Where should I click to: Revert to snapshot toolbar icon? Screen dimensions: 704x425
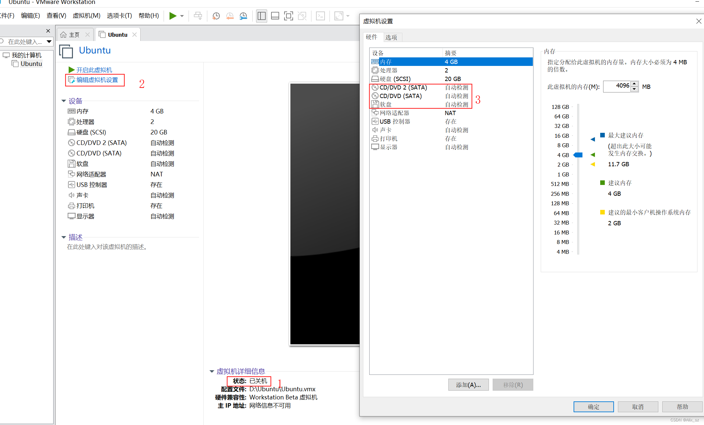(230, 16)
